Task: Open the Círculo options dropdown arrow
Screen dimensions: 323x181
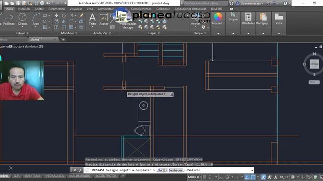Action: [x=22, y=27]
